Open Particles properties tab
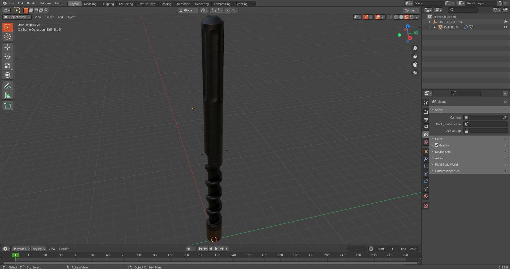Screen dimensions: 510x269 (426, 166)
